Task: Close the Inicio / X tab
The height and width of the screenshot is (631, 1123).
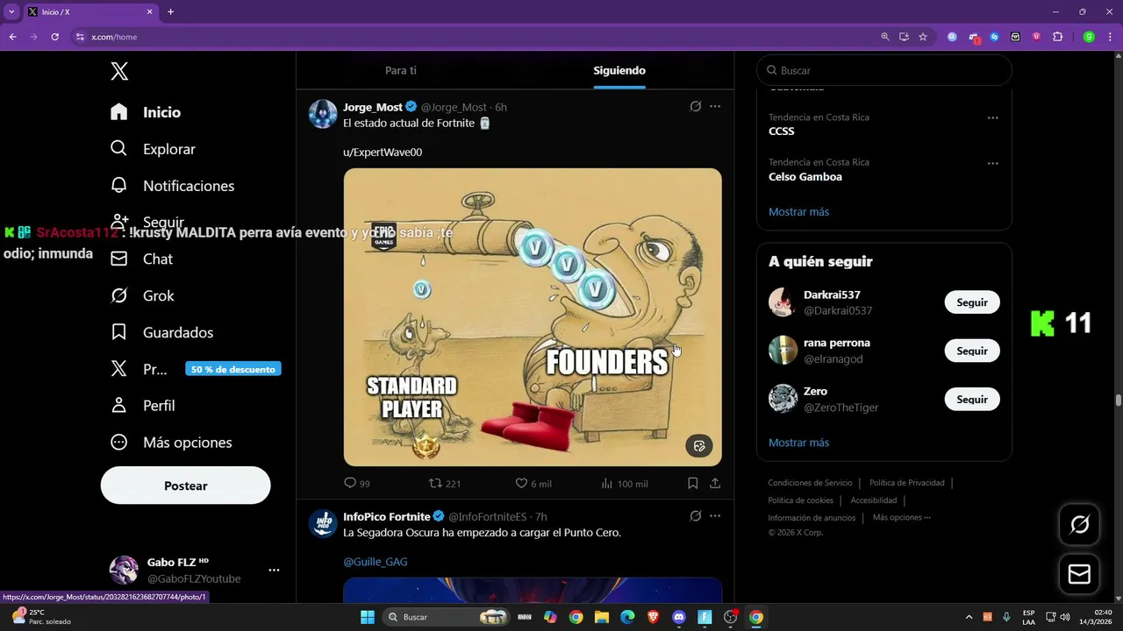Action: coord(149,12)
